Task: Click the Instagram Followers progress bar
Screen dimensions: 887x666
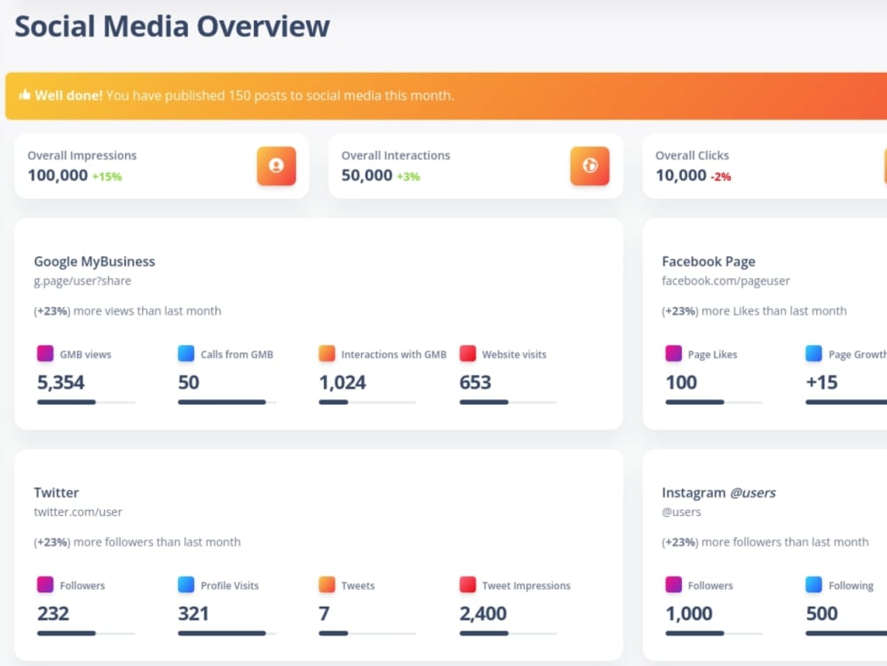Action: [x=714, y=634]
